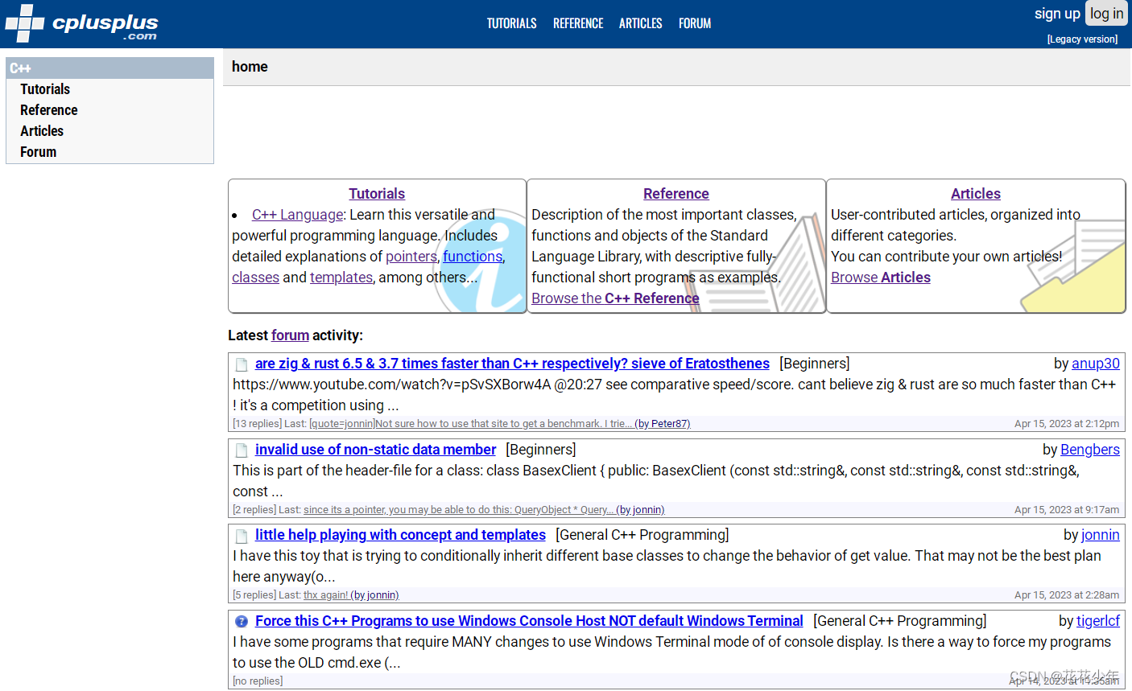Click the '[no replies]' text
The width and height of the screenshot is (1132, 691).
[x=258, y=681]
